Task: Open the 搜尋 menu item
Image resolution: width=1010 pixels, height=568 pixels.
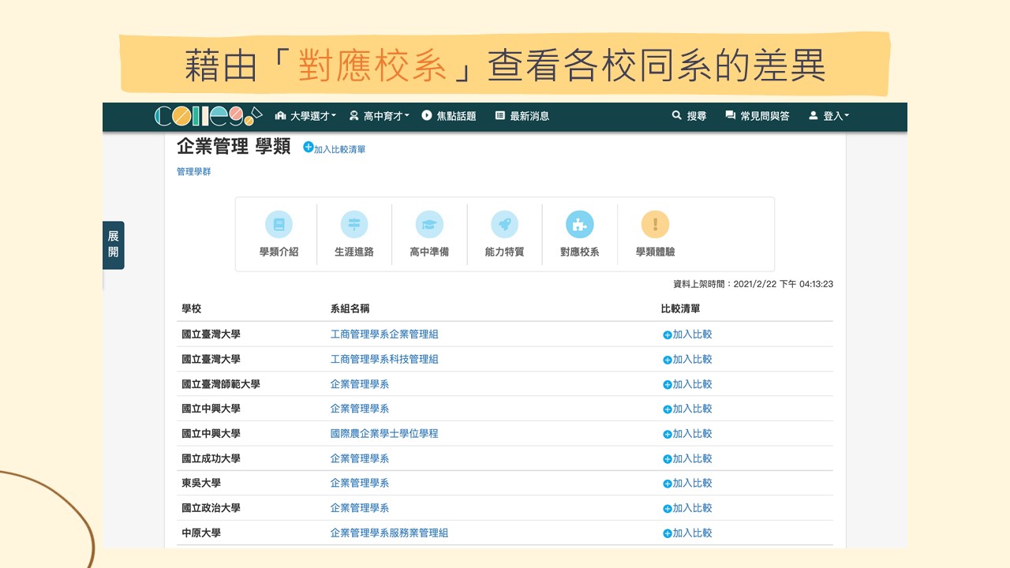Action: (690, 116)
